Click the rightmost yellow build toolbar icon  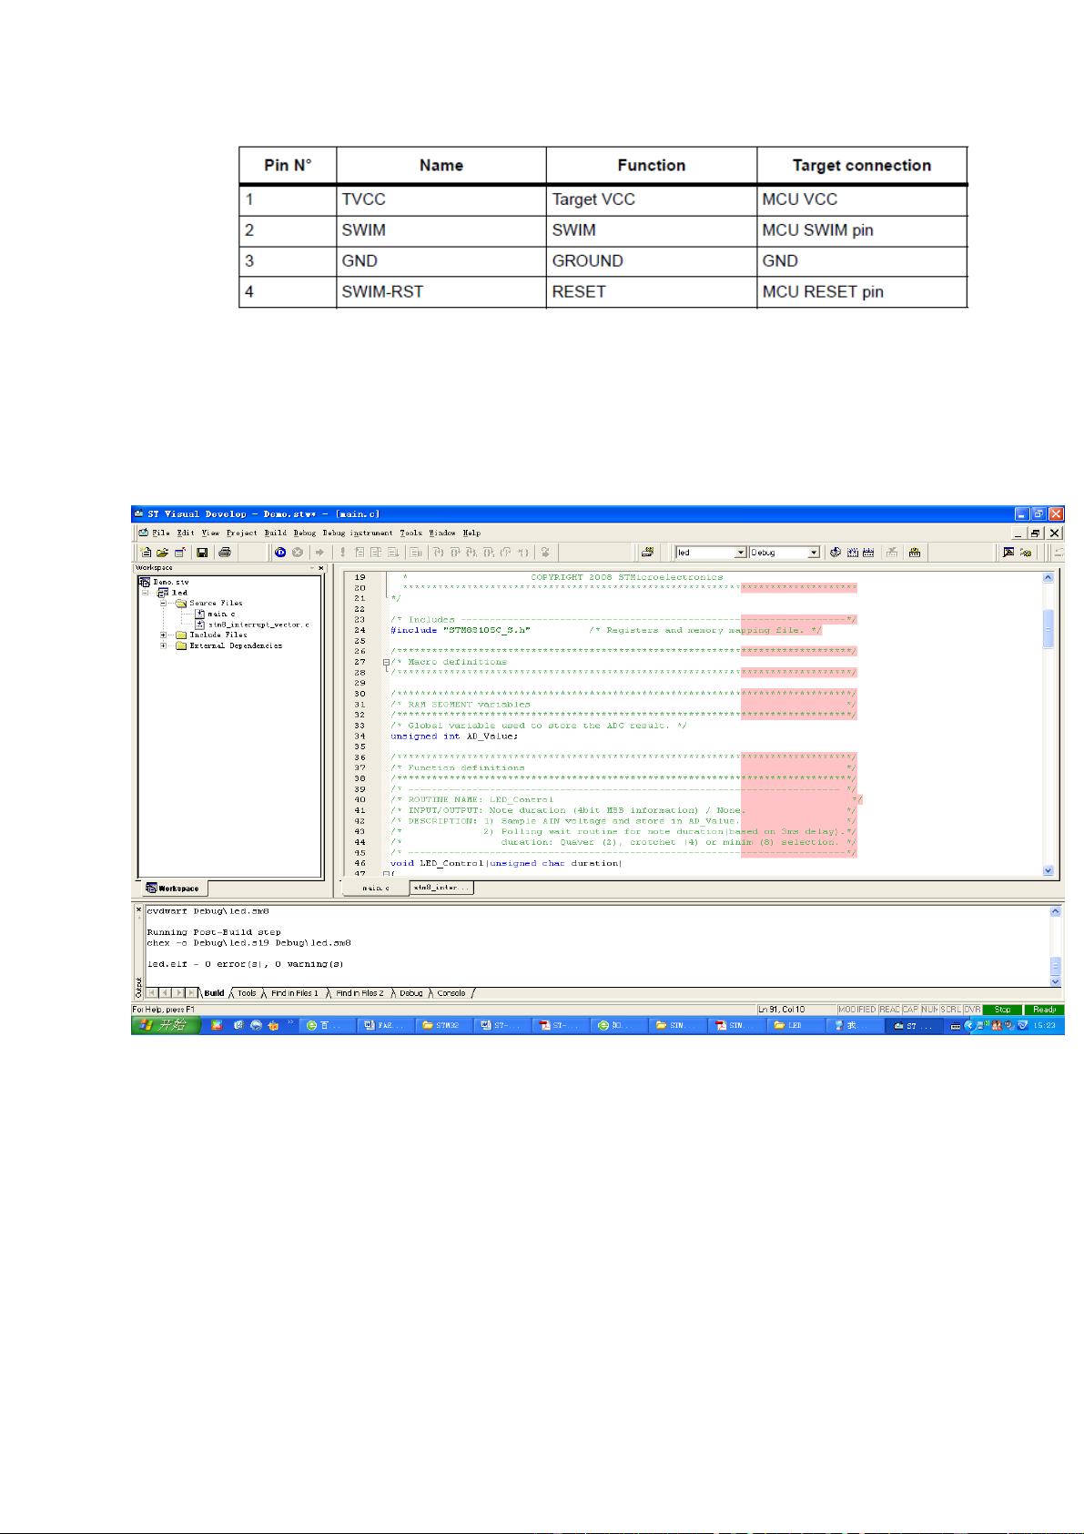point(914,553)
